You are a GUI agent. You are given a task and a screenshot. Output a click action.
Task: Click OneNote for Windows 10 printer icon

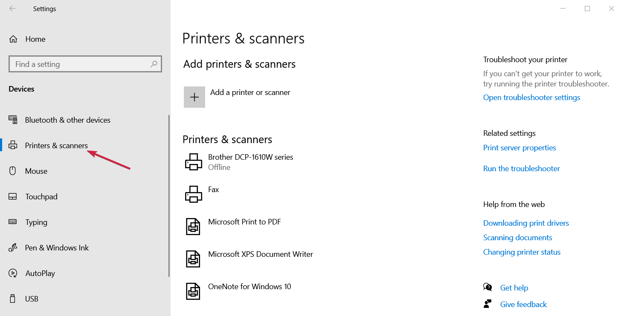[x=193, y=291]
